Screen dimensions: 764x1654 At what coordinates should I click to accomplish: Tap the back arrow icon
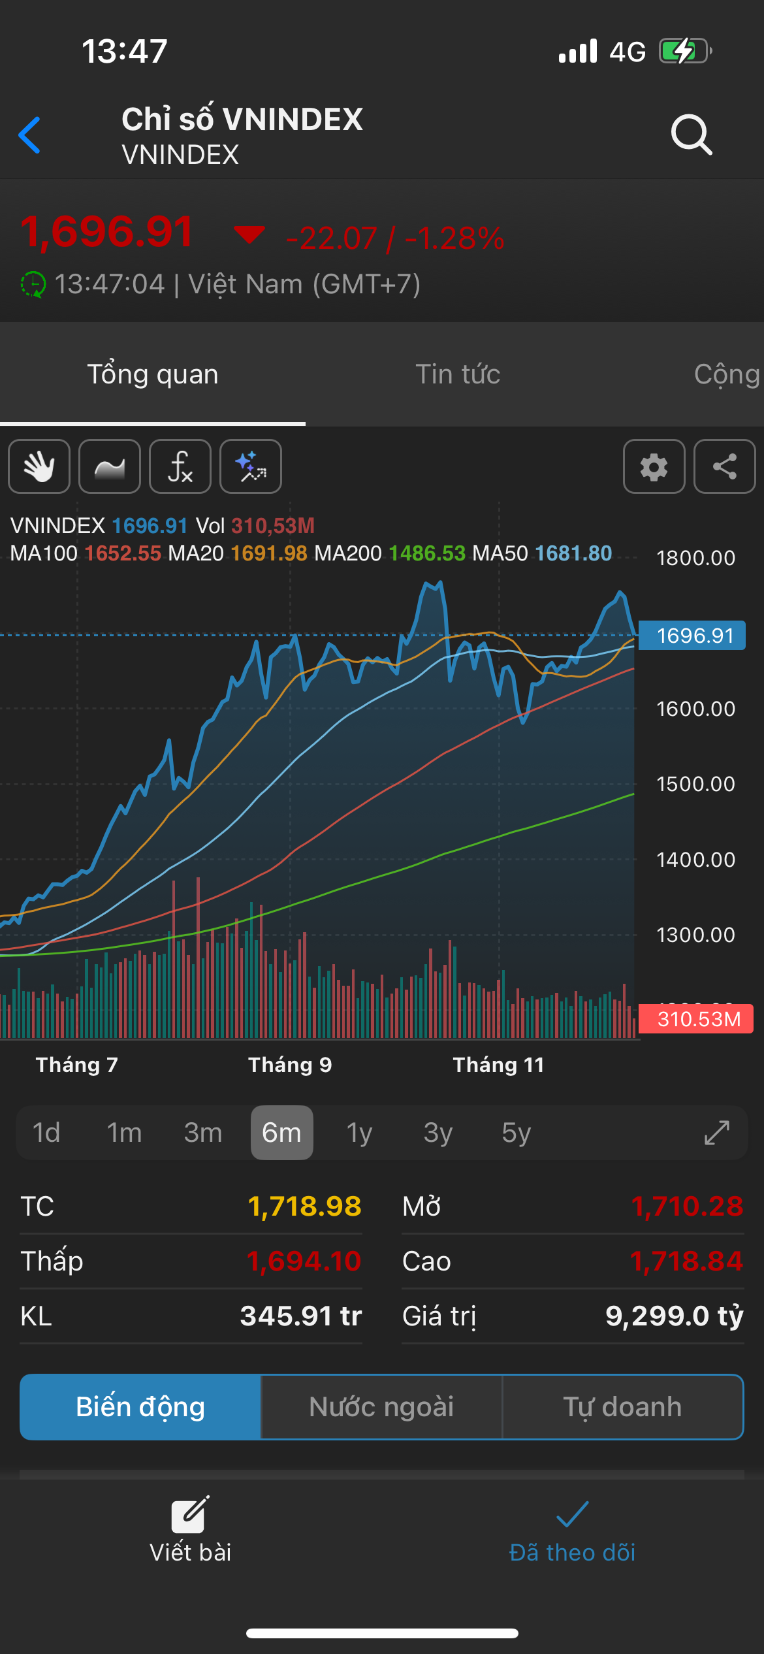click(x=30, y=135)
